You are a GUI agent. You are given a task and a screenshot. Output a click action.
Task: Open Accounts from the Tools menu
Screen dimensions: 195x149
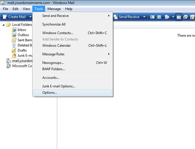(x=73, y=78)
